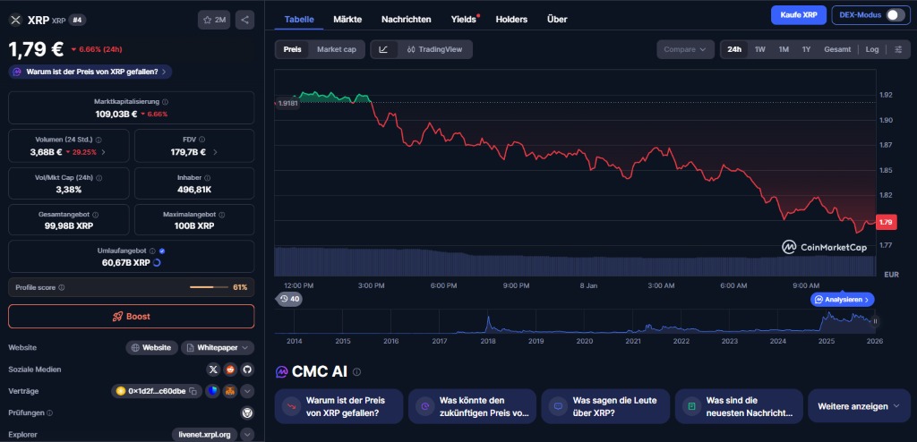Toggle the DEX-Modus switch
917x442 pixels.
(896, 15)
